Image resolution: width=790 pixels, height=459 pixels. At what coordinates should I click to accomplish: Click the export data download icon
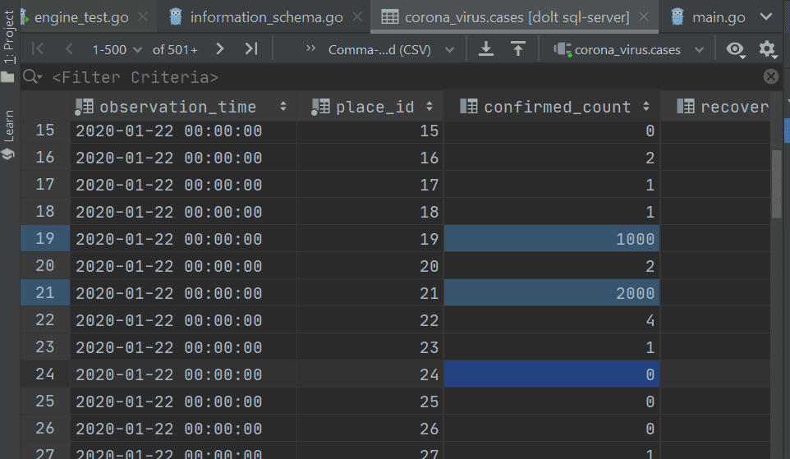(x=485, y=49)
